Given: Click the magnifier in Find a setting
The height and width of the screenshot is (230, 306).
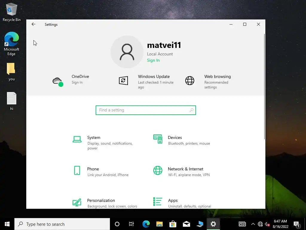Looking at the screenshot, I should tap(192, 110).
